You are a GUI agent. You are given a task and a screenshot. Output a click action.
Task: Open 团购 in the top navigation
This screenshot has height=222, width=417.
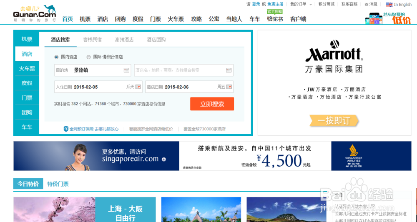[120, 19]
